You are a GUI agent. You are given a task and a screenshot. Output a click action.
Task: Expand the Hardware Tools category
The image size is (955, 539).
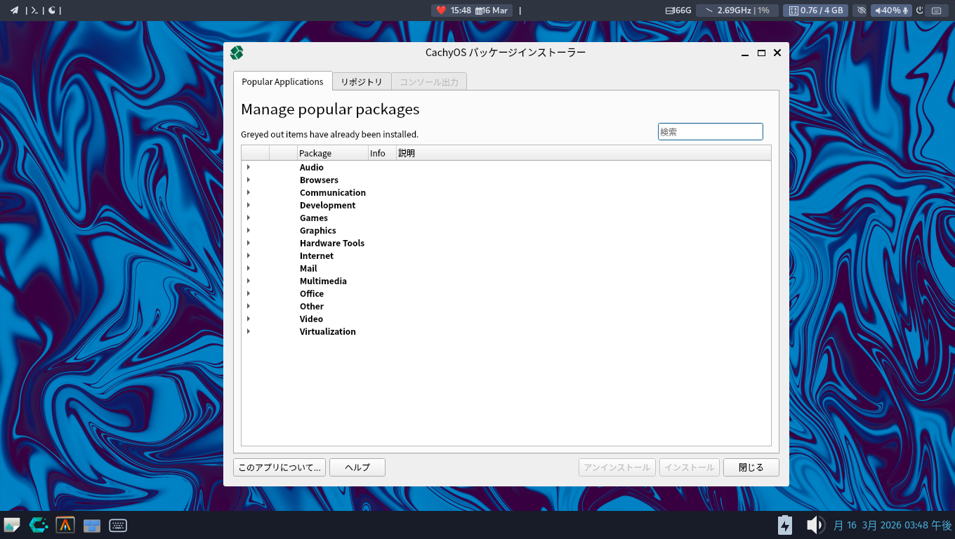point(249,243)
